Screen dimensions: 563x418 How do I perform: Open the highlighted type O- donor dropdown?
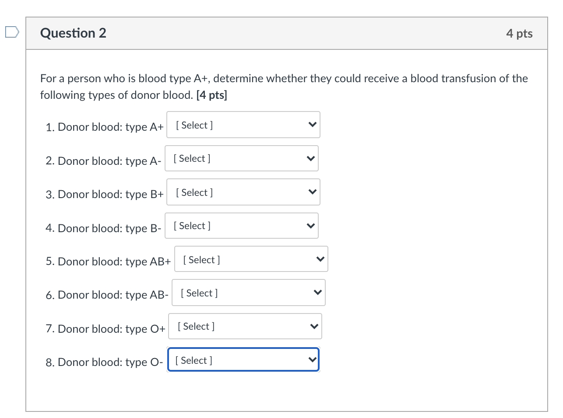[x=243, y=359]
